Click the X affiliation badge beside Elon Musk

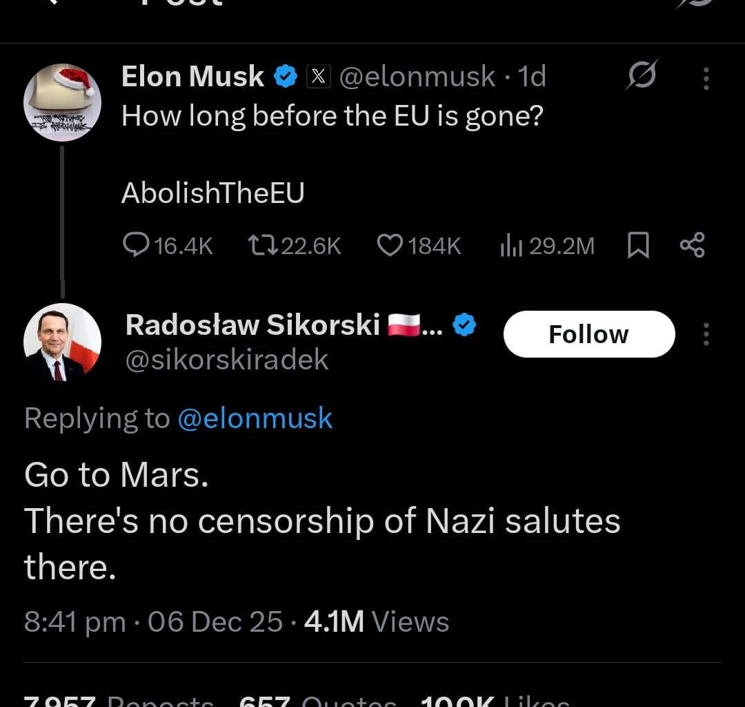(x=317, y=77)
